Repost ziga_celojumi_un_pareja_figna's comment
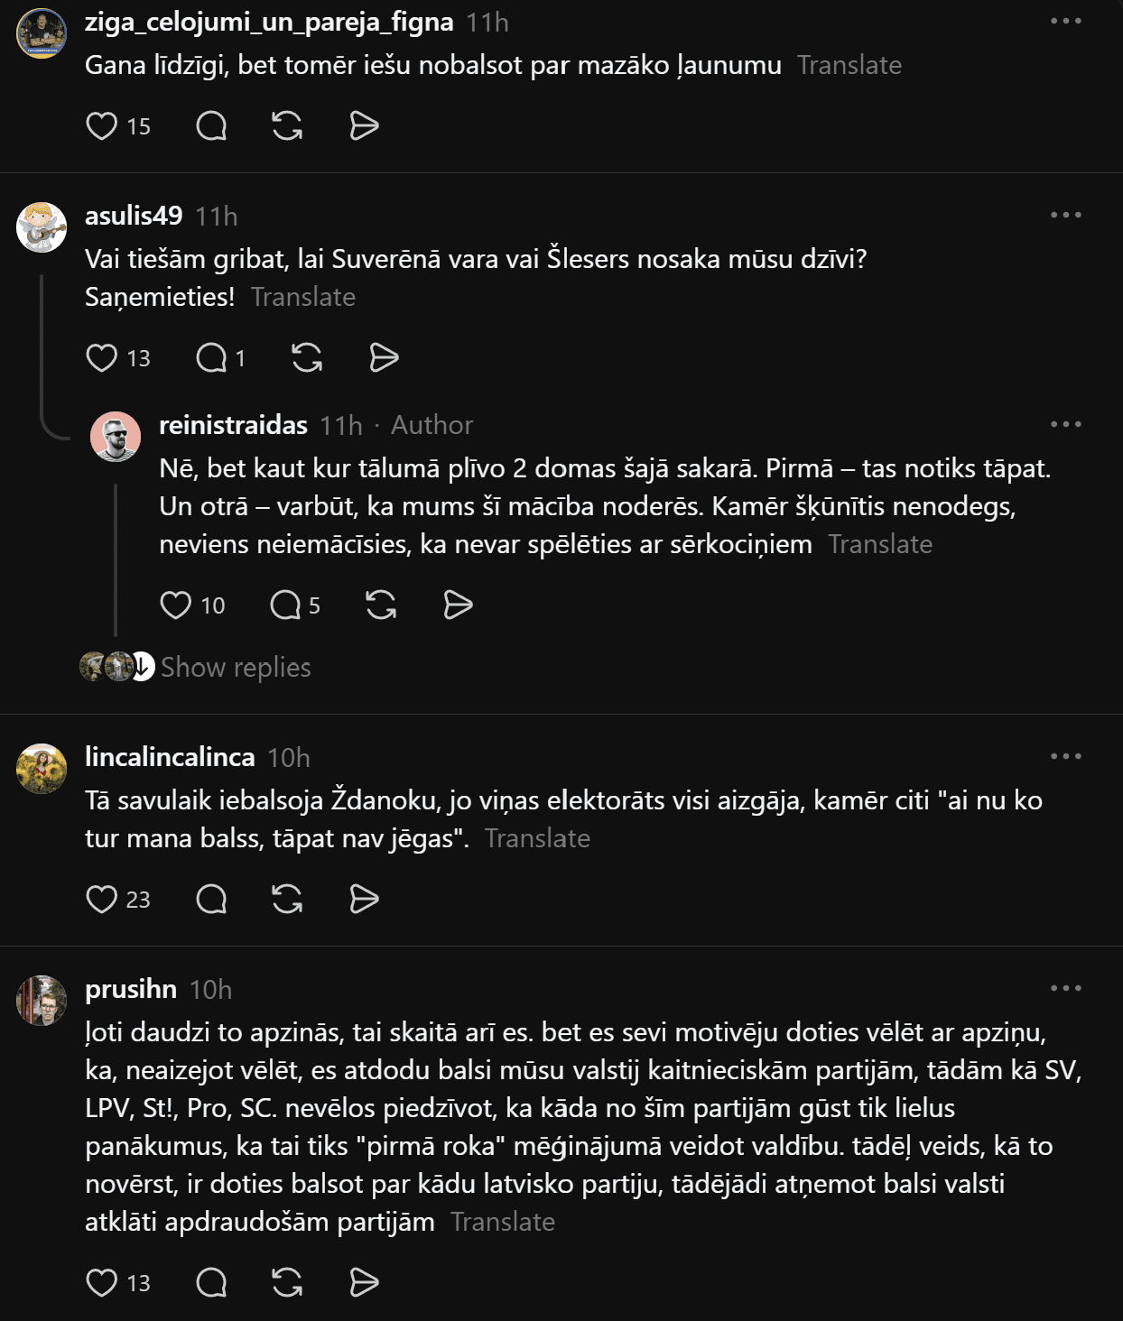This screenshot has height=1321, width=1123. click(x=287, y=125)
